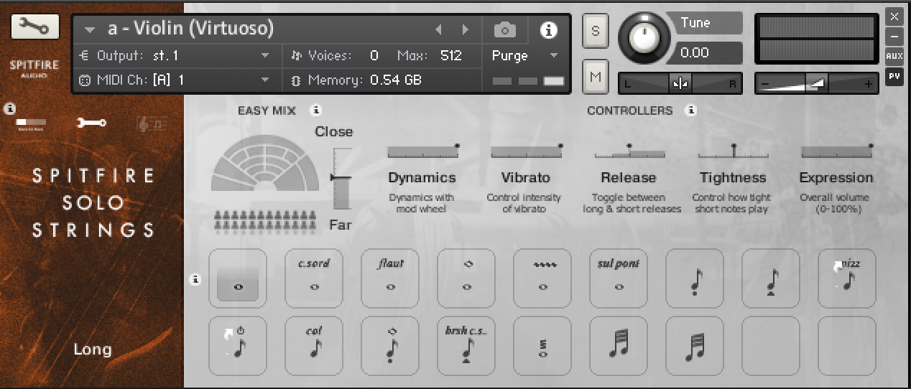Select the vertical-text articulation beside brsh c.s.
911x389 pixels.
pos(542,346)
